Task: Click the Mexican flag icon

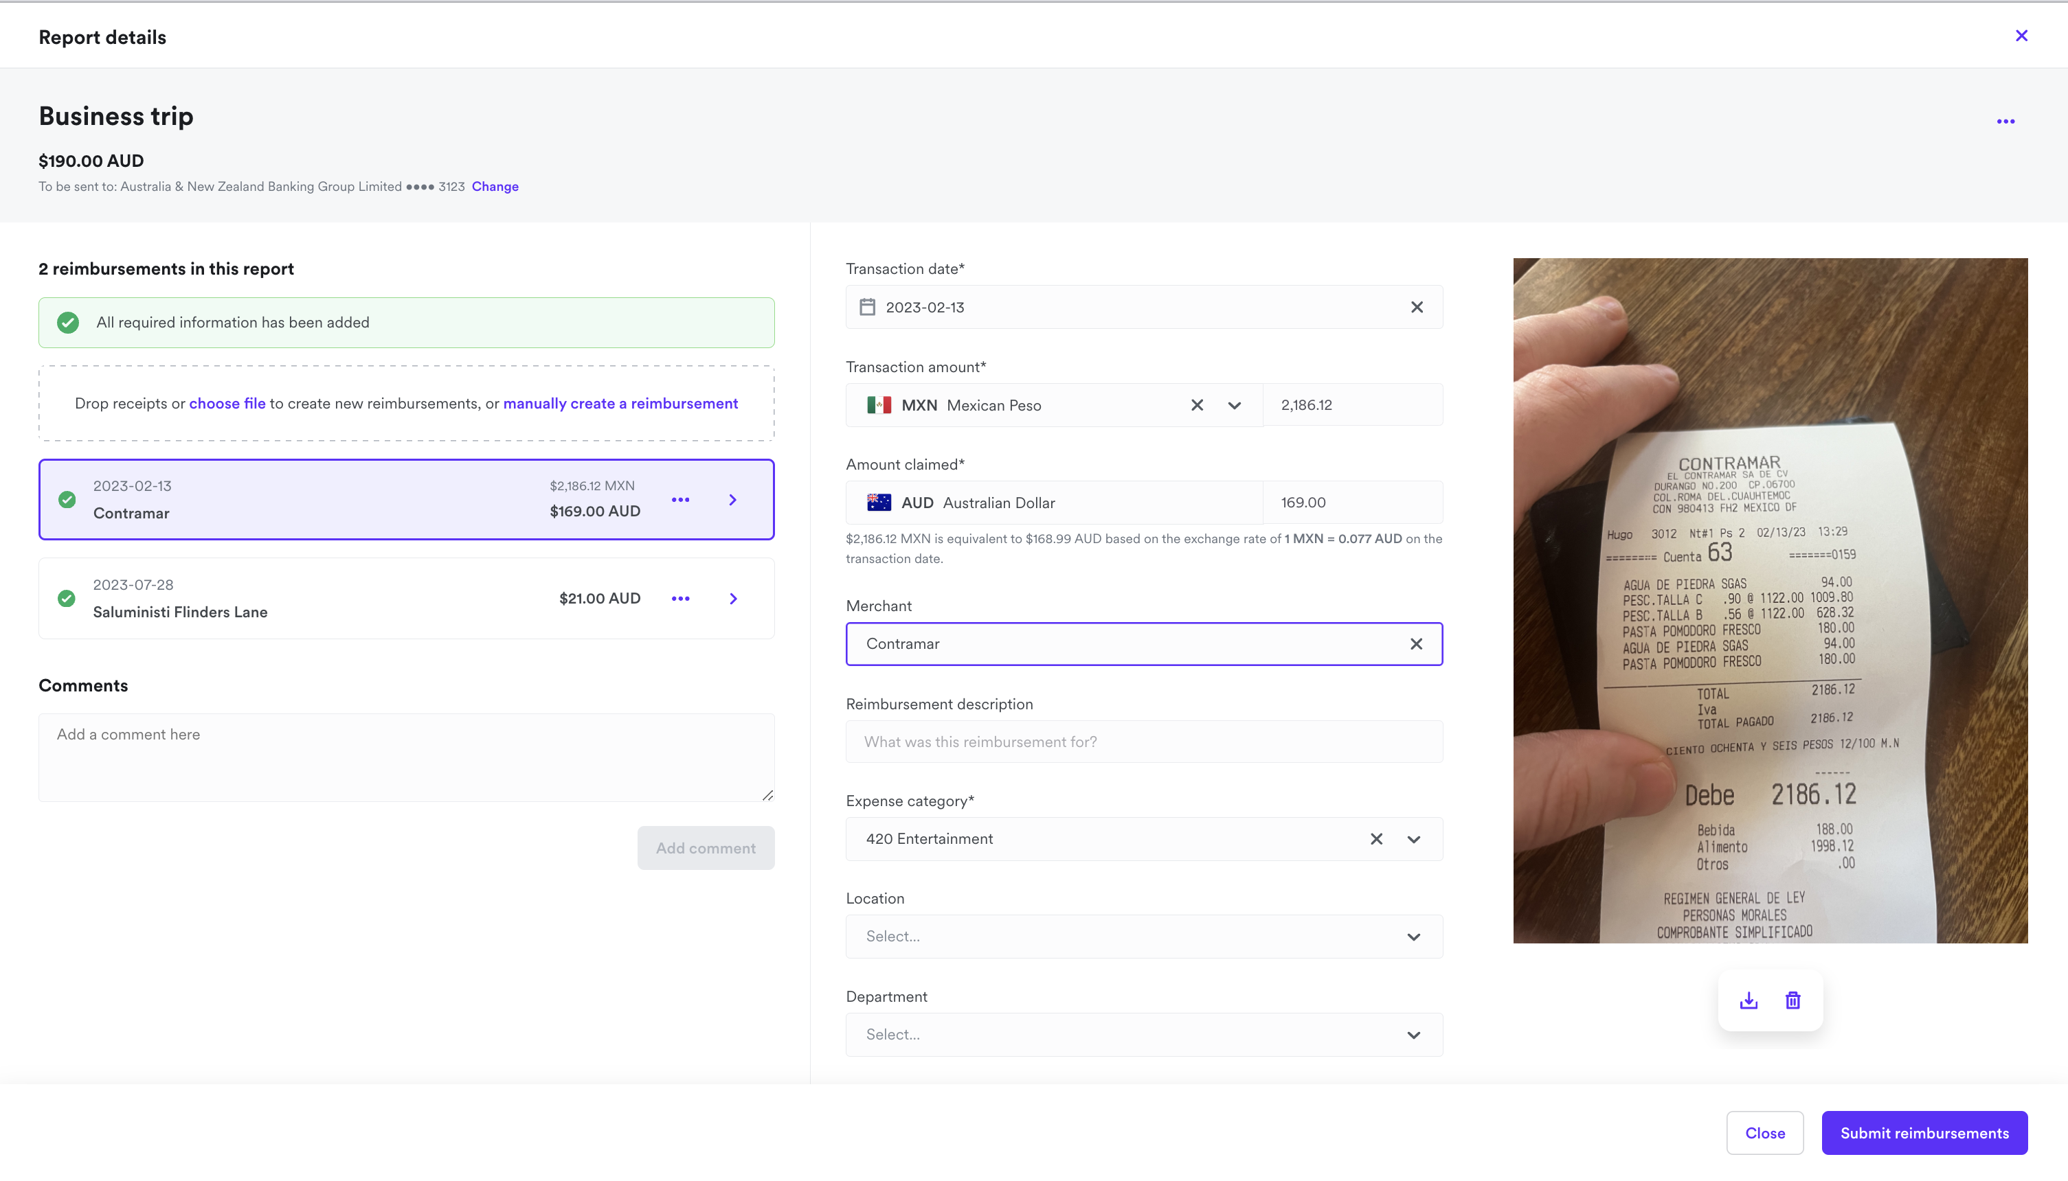Action: point(878,404)
